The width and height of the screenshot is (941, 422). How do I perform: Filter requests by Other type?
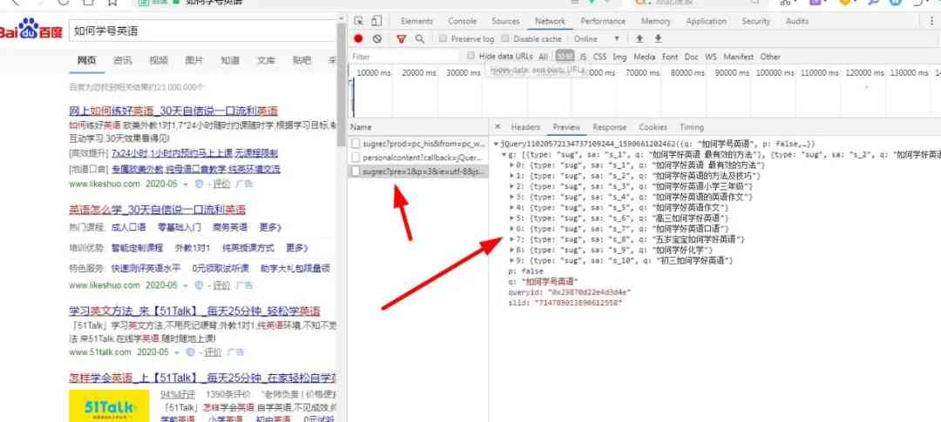point(770,57)
